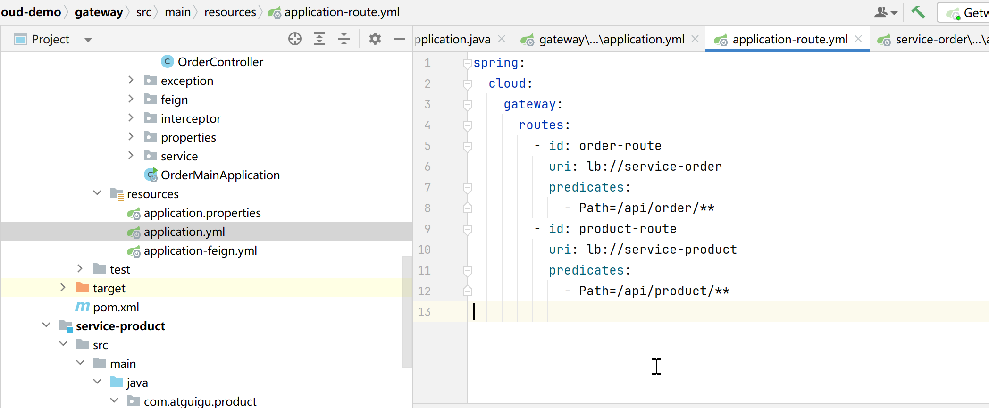This screenshot has width=989, height=408.
Task: Click the Project panel title label
Action: tap(50, 39)
